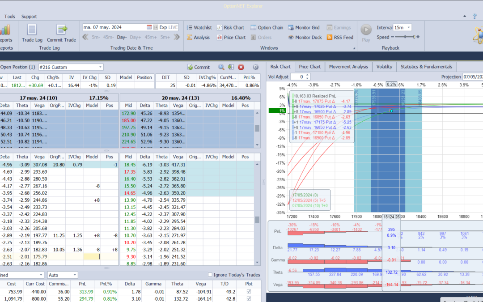The height and width of the screenshot is (302, 483).
Task: Click the Commit button in position bar
Action: (x=199, y=67)
